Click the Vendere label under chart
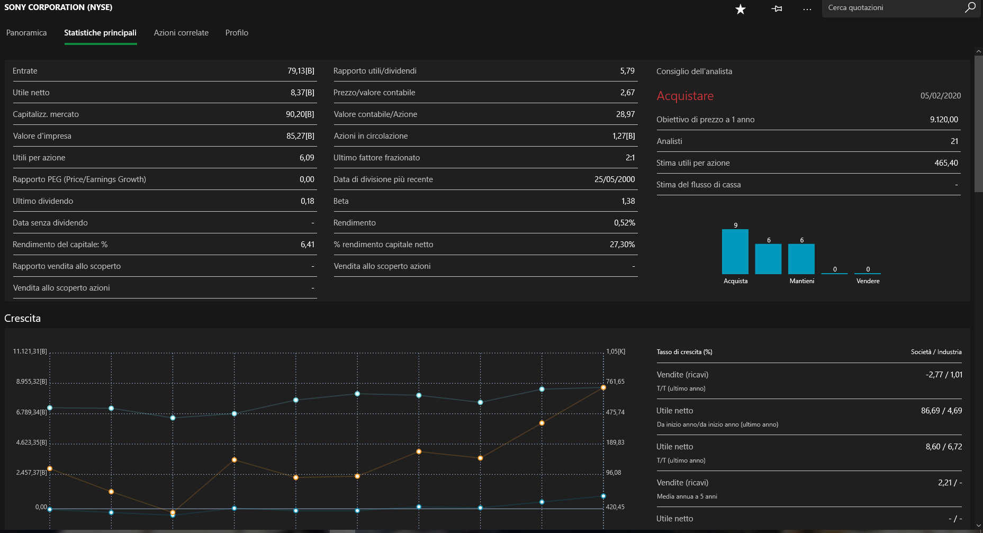The image size is (983, 533). (868, 281)
